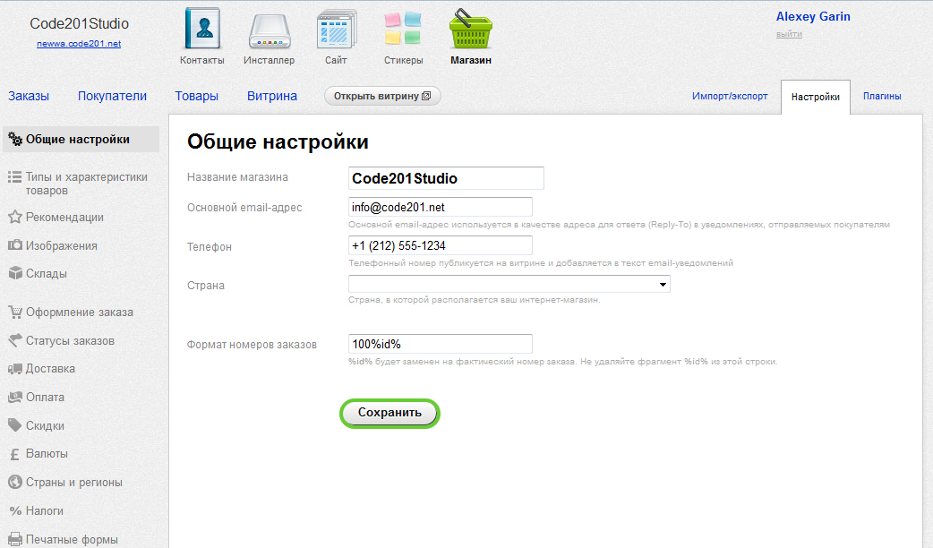Open the Инсталлер app icon
Viewport: 933px width, 548px height.
point(269,31)
